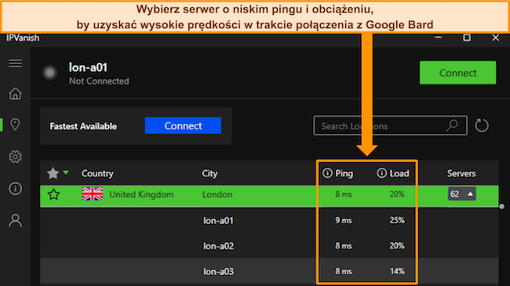This screenshot has width=510, height=286.
Task: Refresh the server list
Action: point(482,125)
